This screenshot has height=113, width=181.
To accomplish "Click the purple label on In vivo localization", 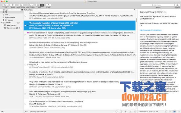I will [28, 33].
